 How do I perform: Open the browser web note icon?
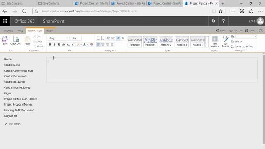[x=242, y=11]
